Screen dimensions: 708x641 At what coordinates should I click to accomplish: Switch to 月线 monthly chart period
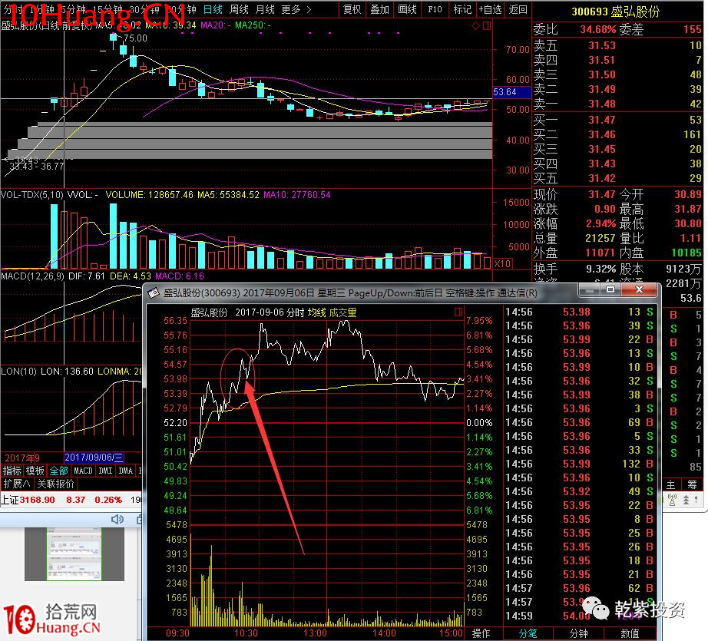265,9
